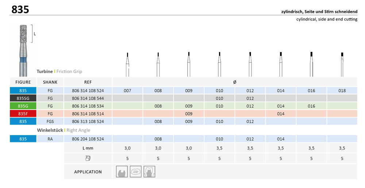Screen dimensions: 365x188
Task: Click the third application icon with tooth crown
Action: [149, 172]
